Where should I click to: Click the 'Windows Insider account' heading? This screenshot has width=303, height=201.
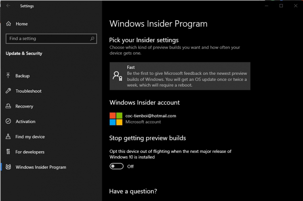[145, 102]
